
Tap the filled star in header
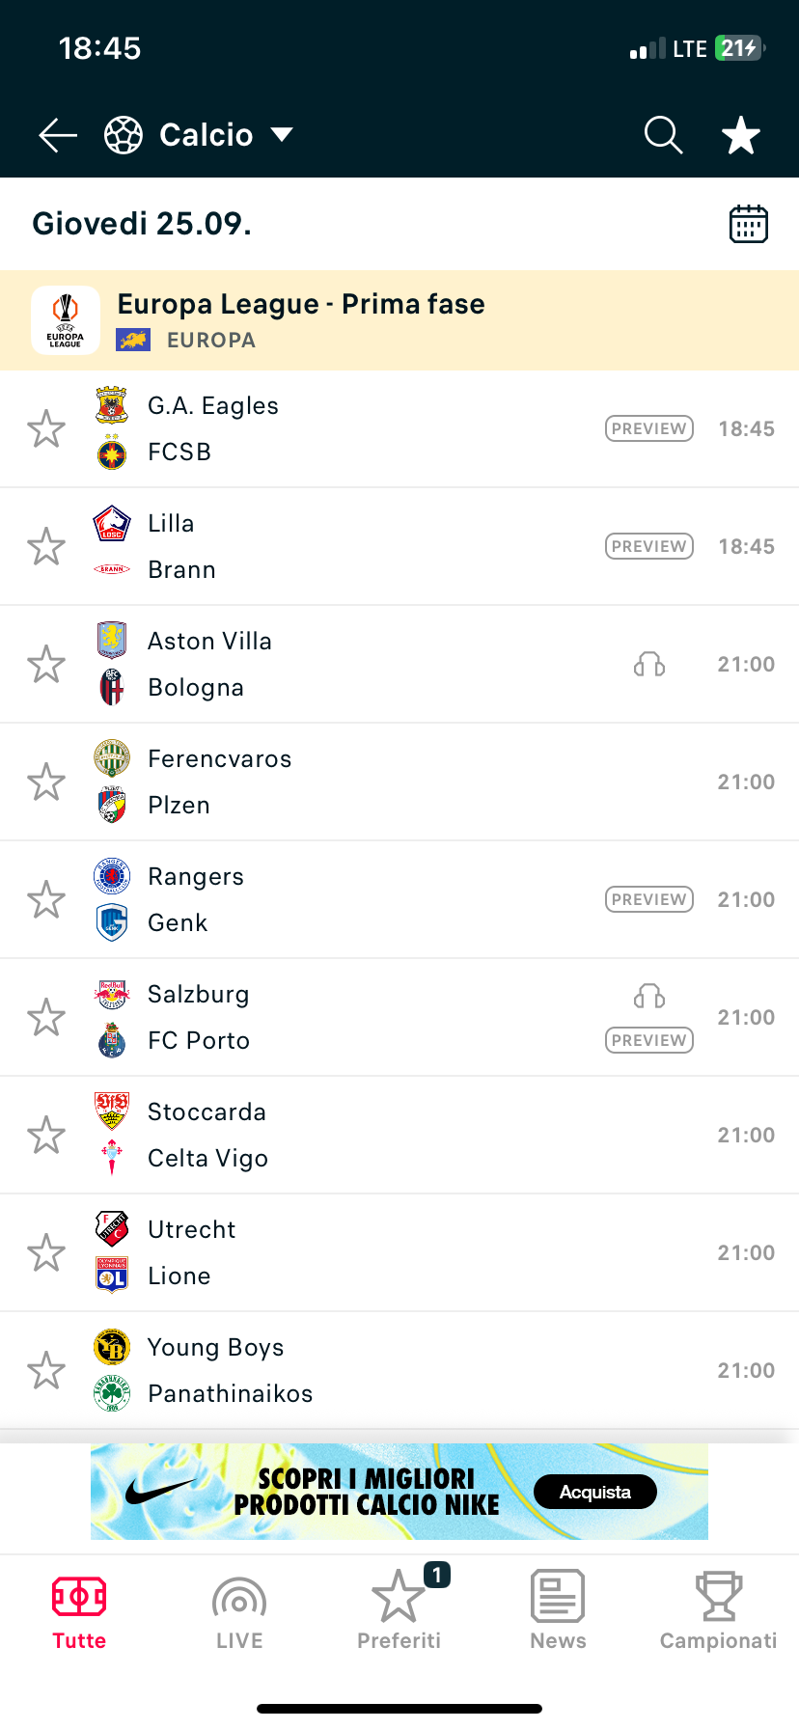coord(741,135)
